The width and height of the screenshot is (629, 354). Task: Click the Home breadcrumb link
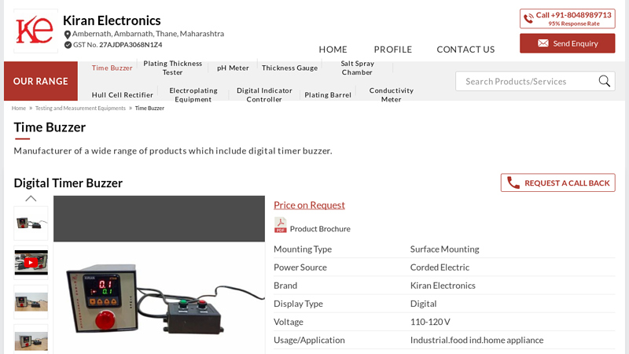[x=18, y=108]
